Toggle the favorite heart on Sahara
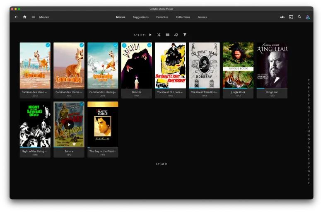323x212 pixels. pos(74,144)
